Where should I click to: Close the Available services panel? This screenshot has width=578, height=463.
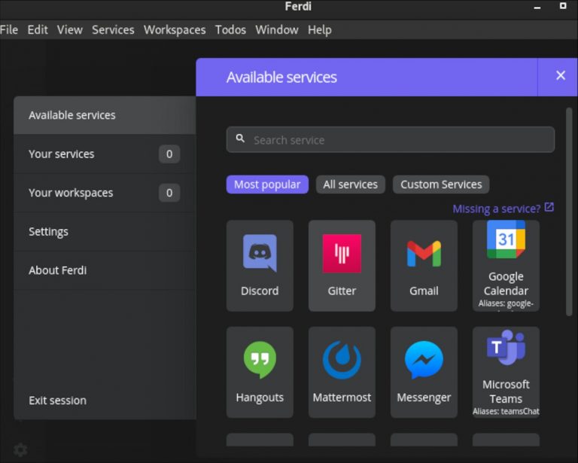[x=561, y=75]
